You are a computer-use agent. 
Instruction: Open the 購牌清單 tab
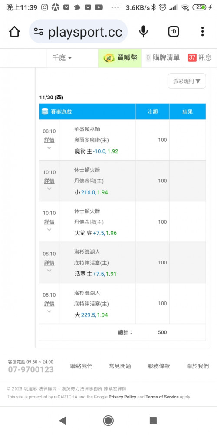(x=163, y=58)
